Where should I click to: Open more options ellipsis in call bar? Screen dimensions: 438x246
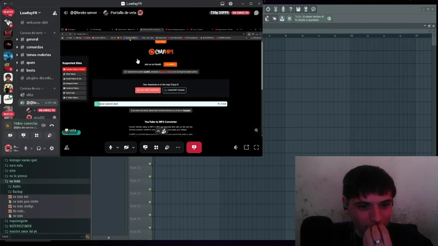178,147
